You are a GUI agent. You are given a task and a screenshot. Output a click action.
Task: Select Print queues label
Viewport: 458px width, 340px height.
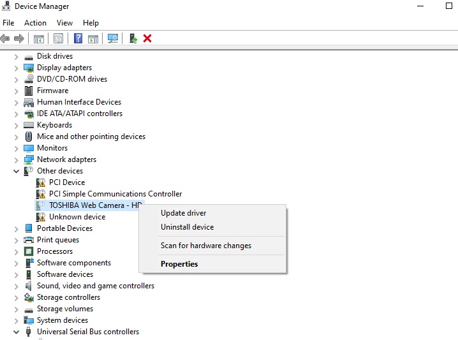58,240
